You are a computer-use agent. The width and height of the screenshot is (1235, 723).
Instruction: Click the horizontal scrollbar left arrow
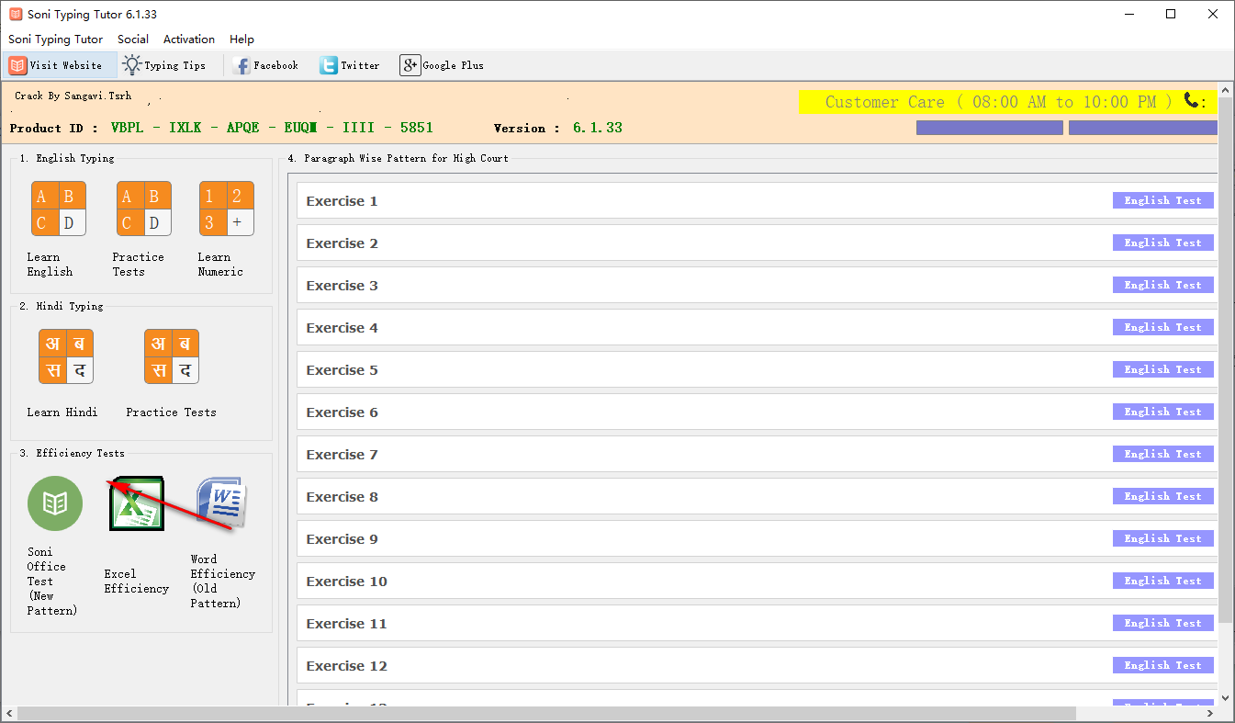click(x=9, y=714)
